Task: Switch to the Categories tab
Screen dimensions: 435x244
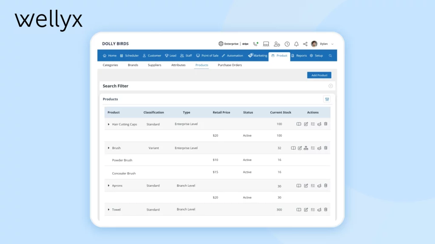Action: (110, 65)
